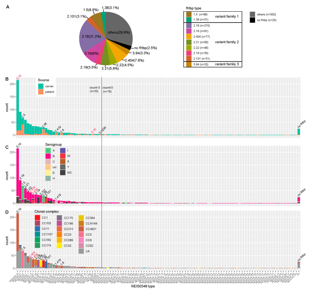
Task: Click the yellow CC32 legend swatch
Action: point(59,246)
